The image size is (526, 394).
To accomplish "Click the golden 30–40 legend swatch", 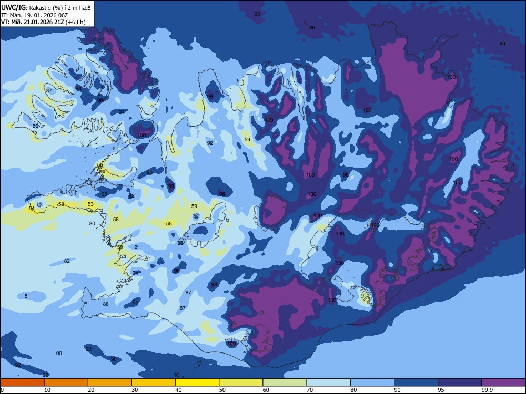I will click(153, 382).
